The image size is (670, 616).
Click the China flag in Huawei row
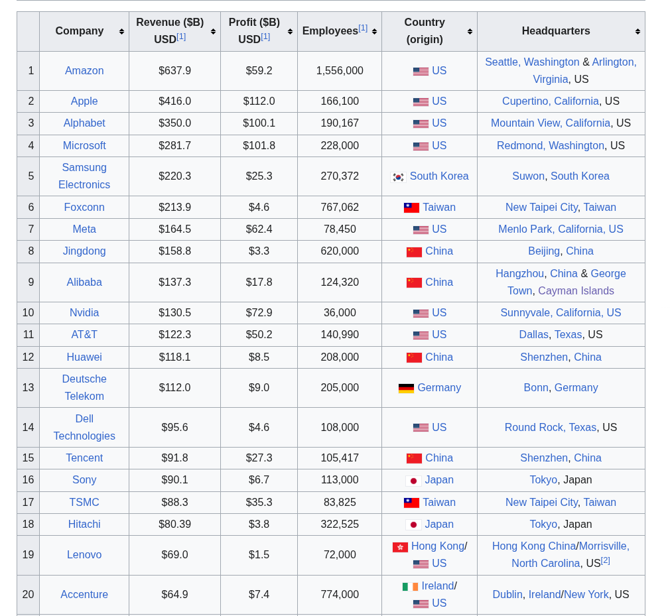[x=414, y=358]
